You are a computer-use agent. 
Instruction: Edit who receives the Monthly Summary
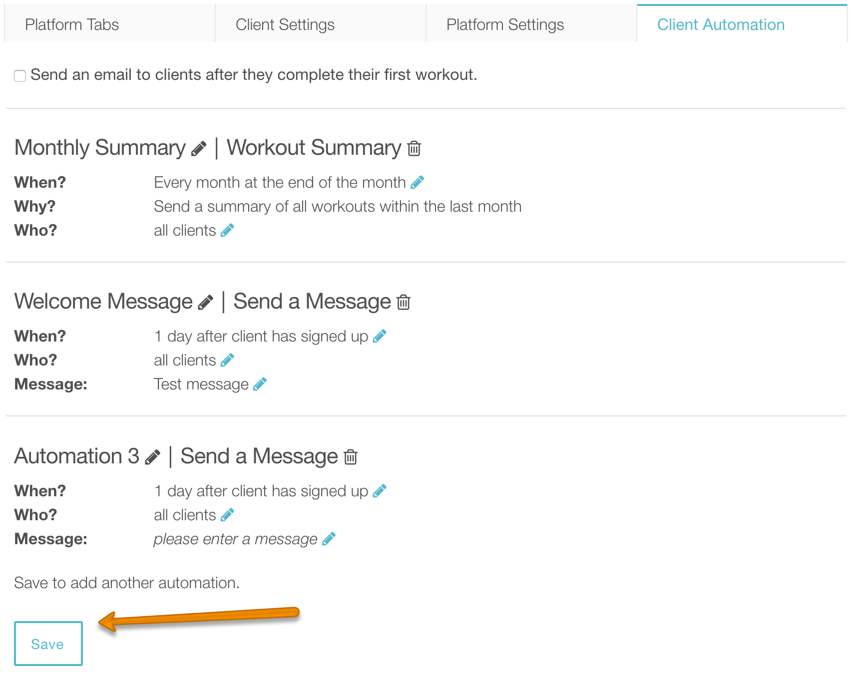tap(228, 230)
